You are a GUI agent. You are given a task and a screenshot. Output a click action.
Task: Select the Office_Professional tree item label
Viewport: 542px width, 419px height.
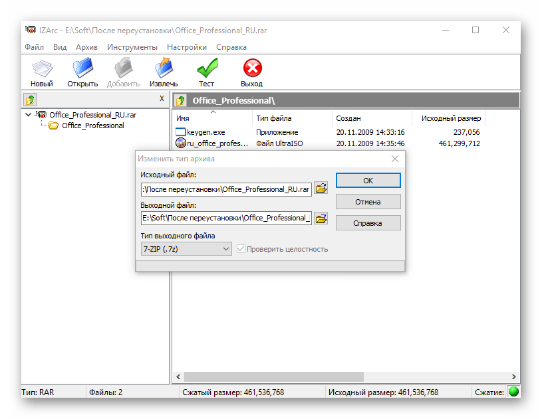coord(92,126)
